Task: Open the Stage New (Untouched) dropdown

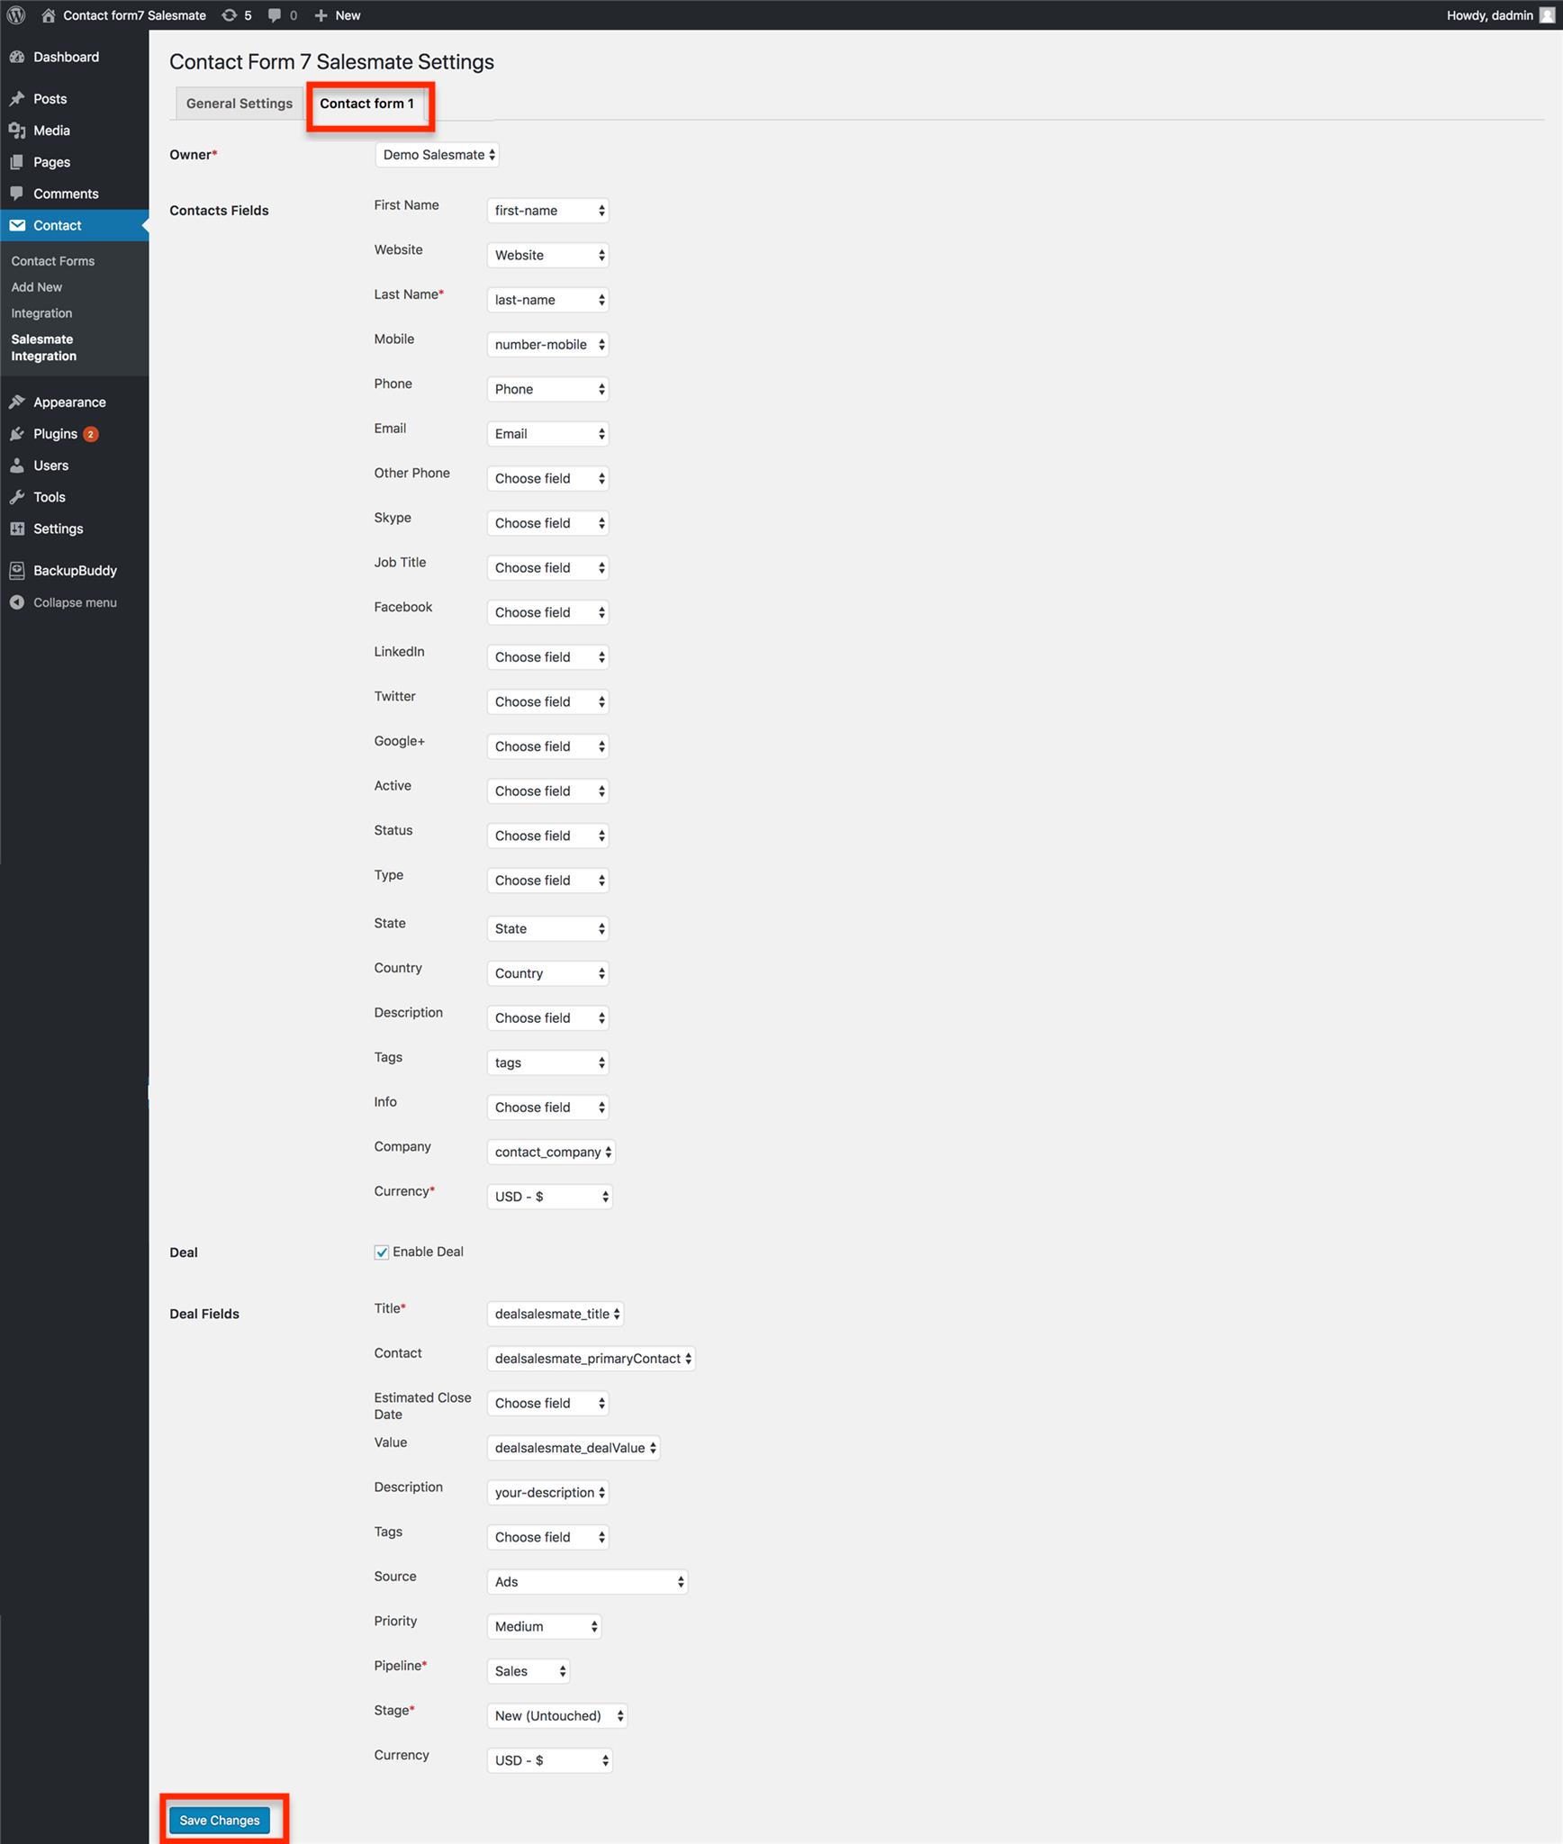Action: (557, 1716)
